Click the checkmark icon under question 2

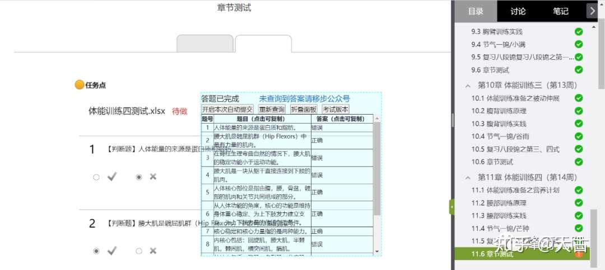(112, 251)
